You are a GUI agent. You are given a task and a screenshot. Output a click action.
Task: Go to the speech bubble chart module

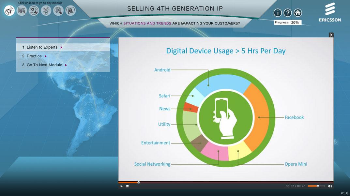70,10
